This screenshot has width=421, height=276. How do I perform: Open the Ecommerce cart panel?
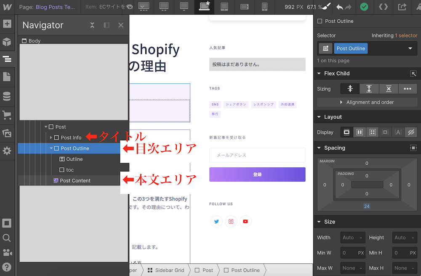pos(7,115)
